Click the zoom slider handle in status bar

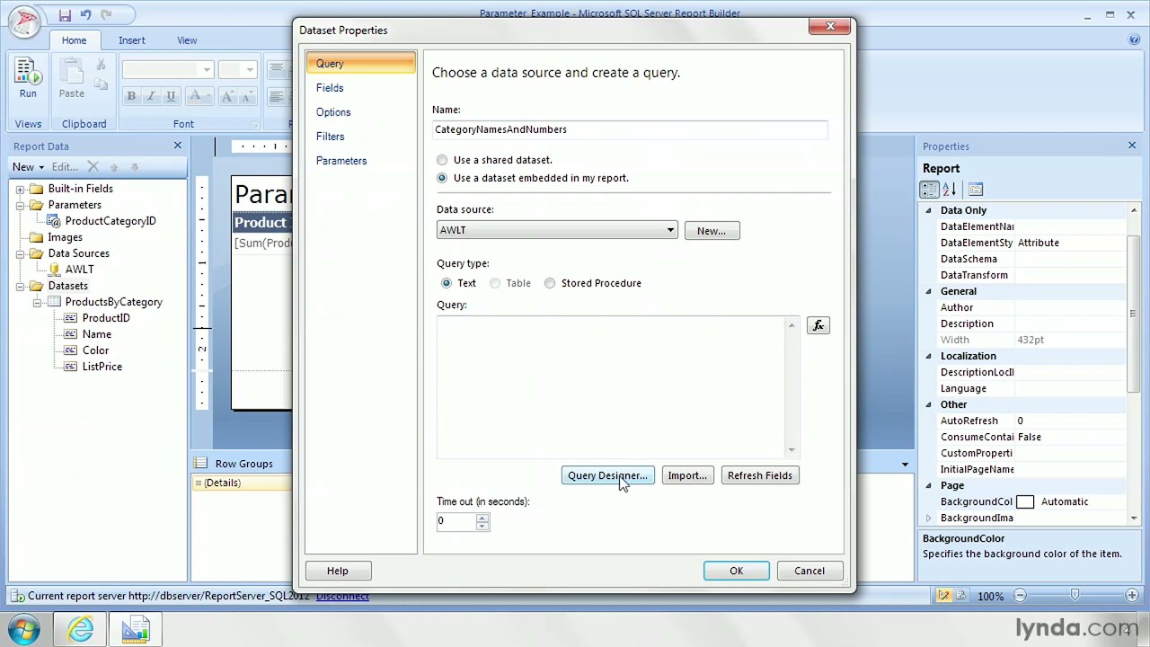coord(1075,595)
